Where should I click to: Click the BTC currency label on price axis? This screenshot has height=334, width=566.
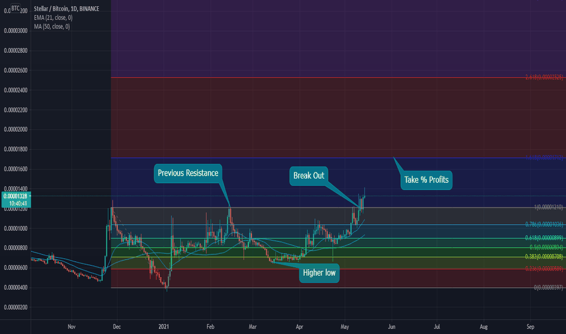point(15,8)
